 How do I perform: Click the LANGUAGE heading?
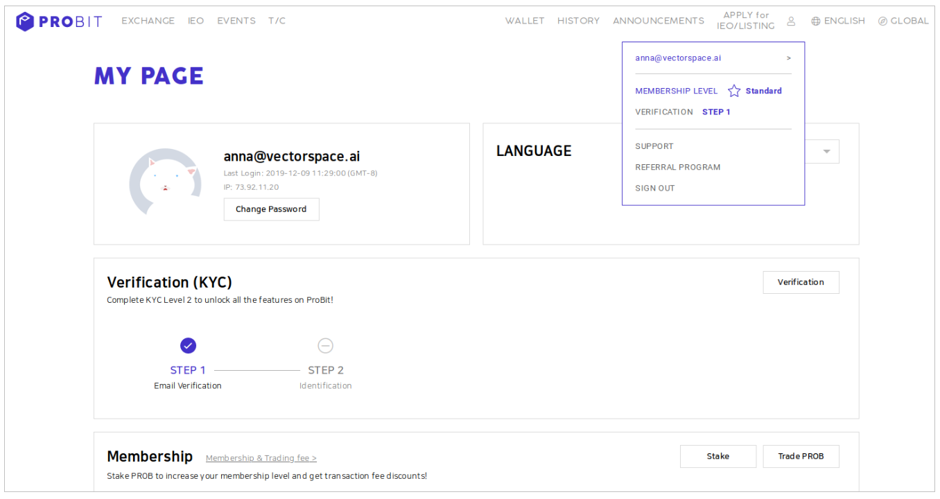534,151
